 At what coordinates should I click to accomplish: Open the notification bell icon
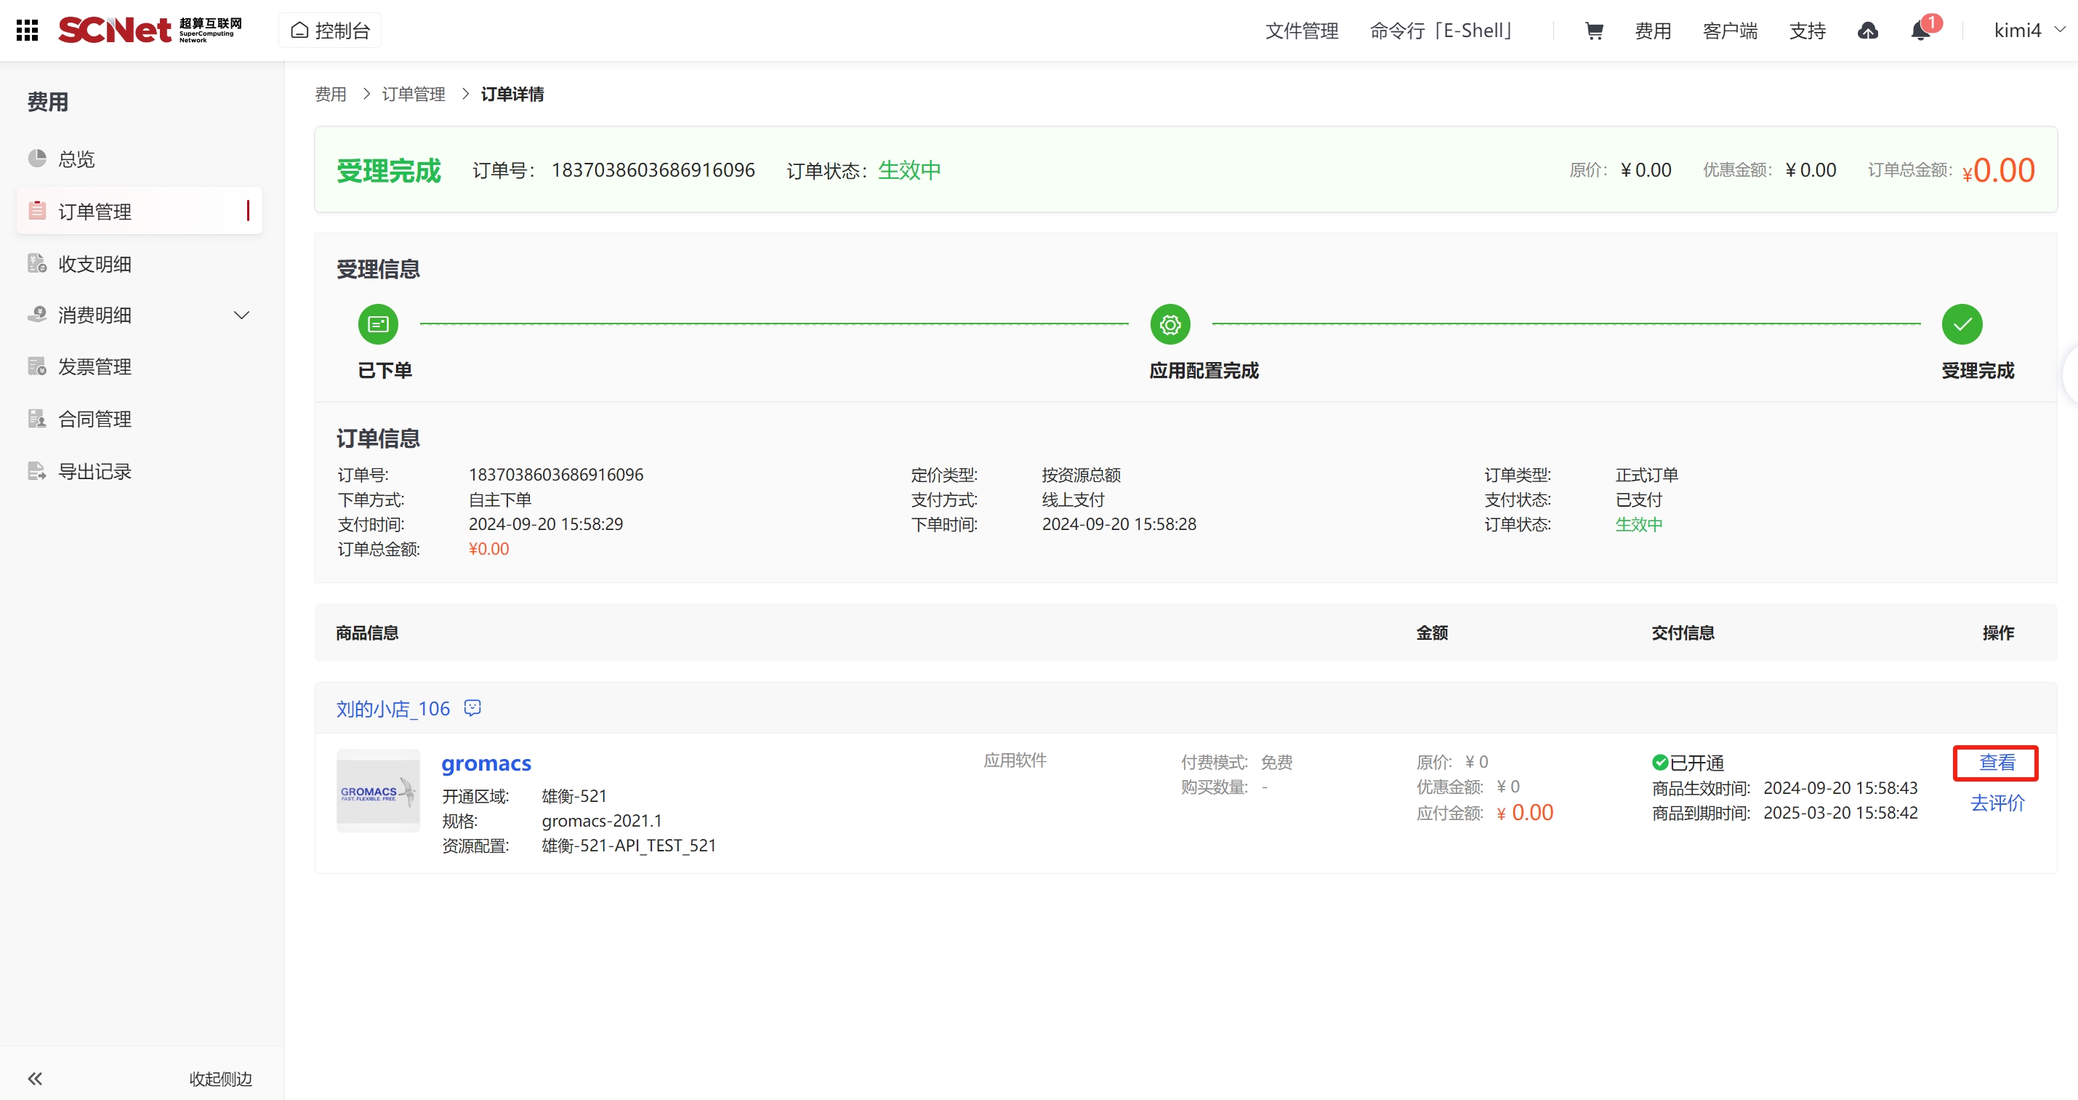pos(1921,31)
